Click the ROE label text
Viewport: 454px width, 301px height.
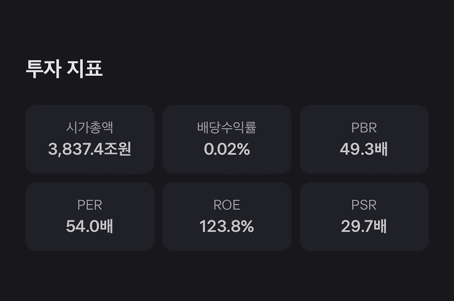227,205
